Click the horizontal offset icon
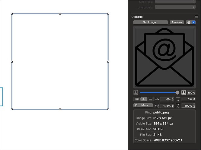 (157, 99)
